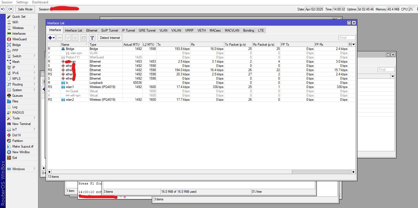This screenshot has width=418, height=208.
Task: Click the scrollbar right arrow in Interface List
Action: pos(353,172)
